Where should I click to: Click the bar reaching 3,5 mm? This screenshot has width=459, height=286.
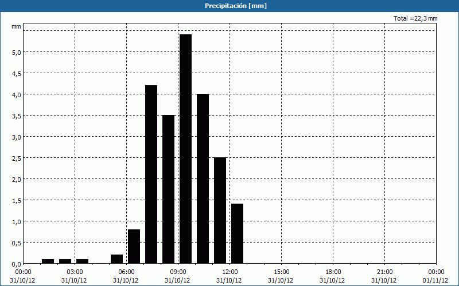point(169,189)
